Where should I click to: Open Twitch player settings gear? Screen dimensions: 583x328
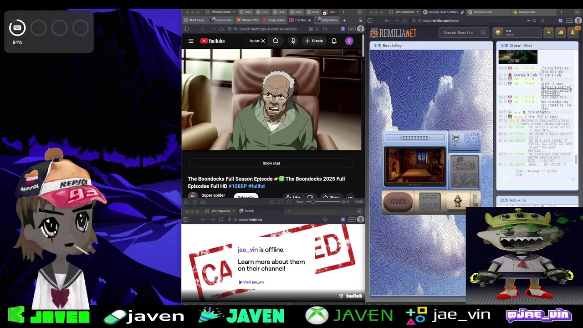pos(341,296)
